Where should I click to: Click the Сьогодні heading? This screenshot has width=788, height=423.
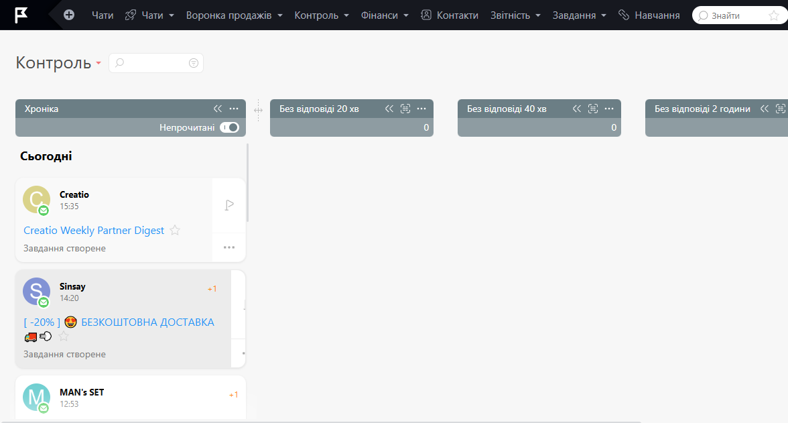(x=46, y=156)
